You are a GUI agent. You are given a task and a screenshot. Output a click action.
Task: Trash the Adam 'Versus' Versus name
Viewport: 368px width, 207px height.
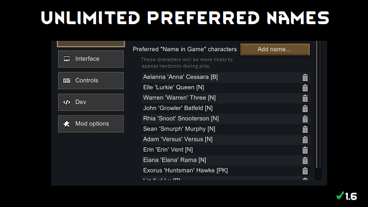(305, 139)
